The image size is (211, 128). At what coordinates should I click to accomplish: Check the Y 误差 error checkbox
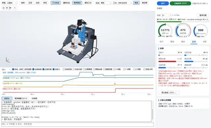pos(124,69)
